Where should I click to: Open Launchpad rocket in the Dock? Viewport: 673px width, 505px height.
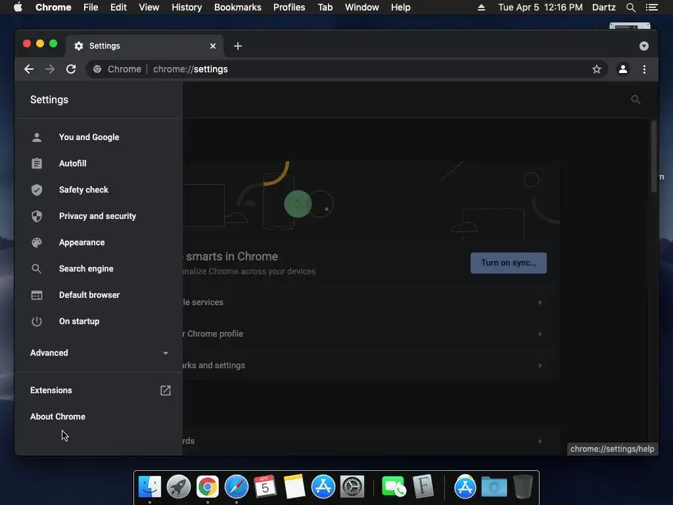pos(179,487)
